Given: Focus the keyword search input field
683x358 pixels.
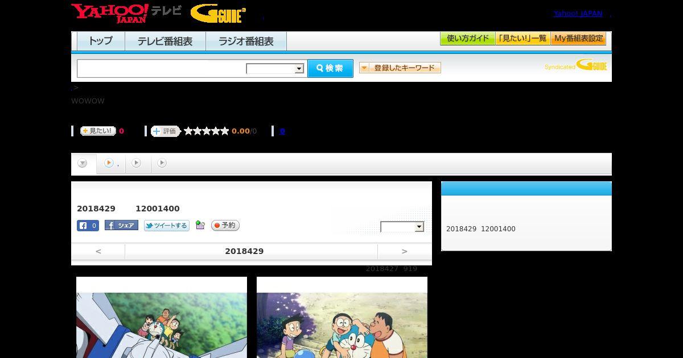Looking at the screenshot, I should coord(162,68).
